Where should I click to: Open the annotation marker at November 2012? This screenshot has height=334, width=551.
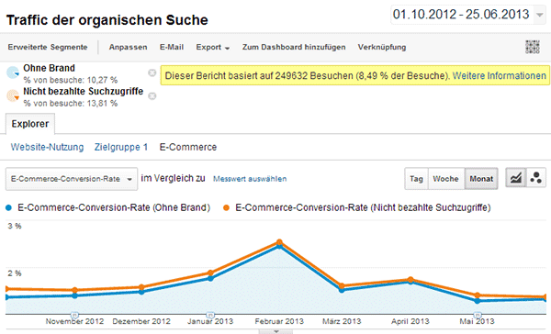[74, 315]
